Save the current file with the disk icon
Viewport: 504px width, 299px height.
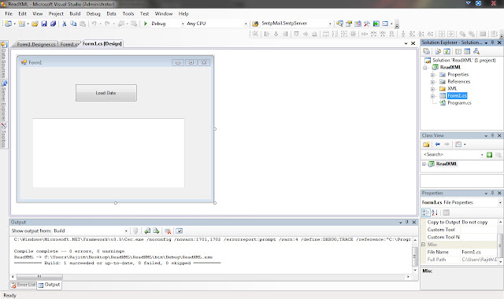click(44, 24)
